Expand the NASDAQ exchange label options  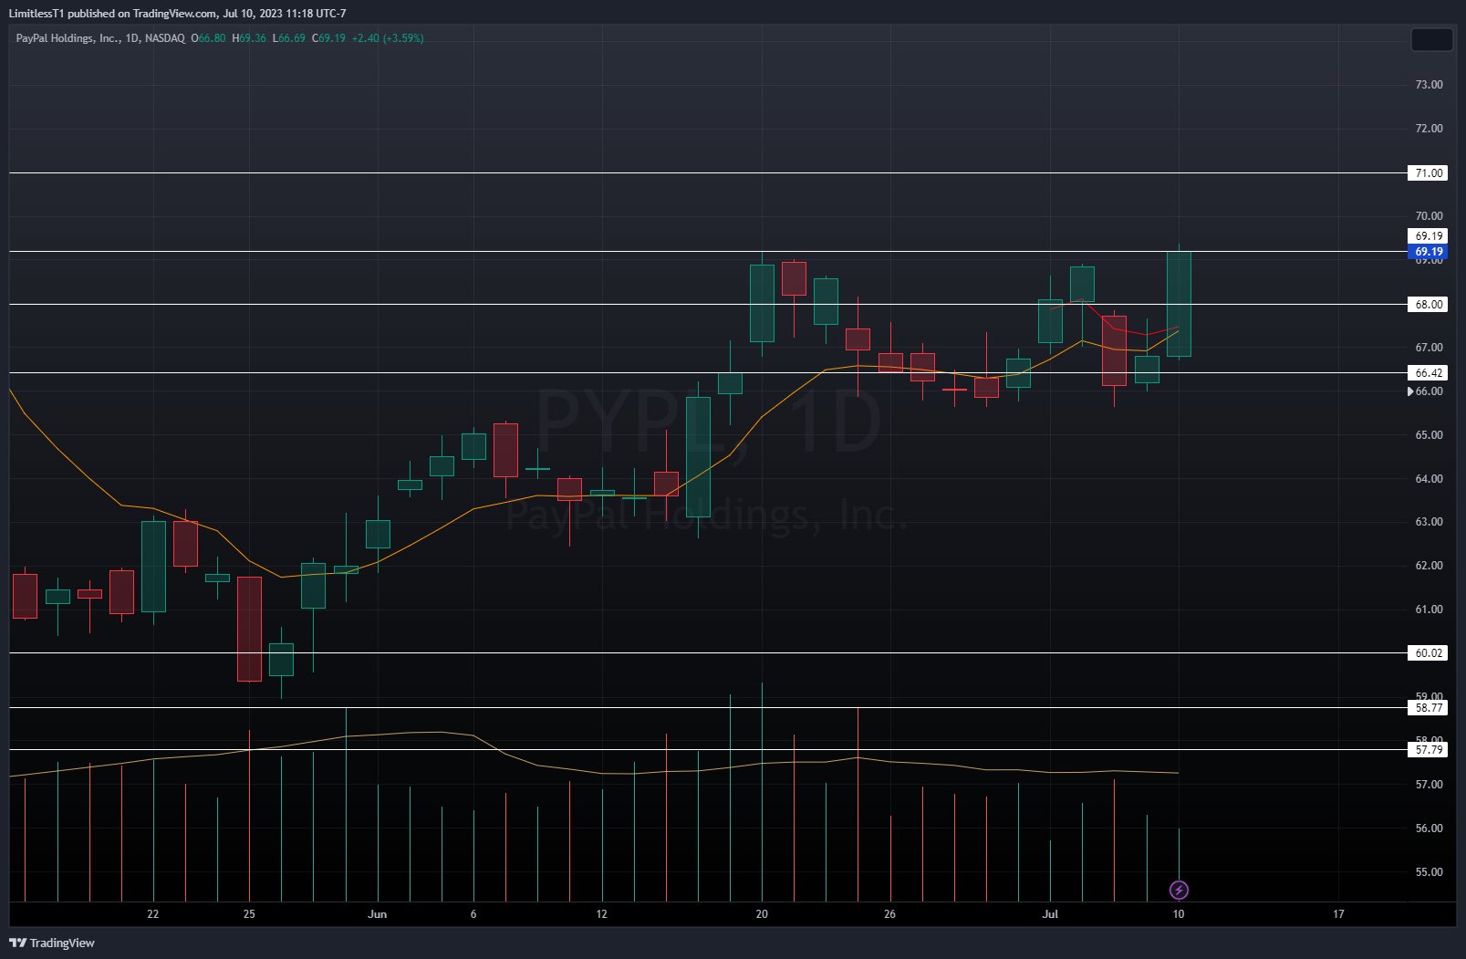(167, 38)
